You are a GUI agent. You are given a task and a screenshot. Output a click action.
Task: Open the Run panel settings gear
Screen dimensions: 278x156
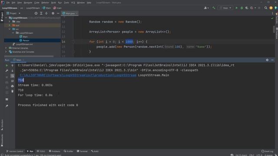[267, 60]
